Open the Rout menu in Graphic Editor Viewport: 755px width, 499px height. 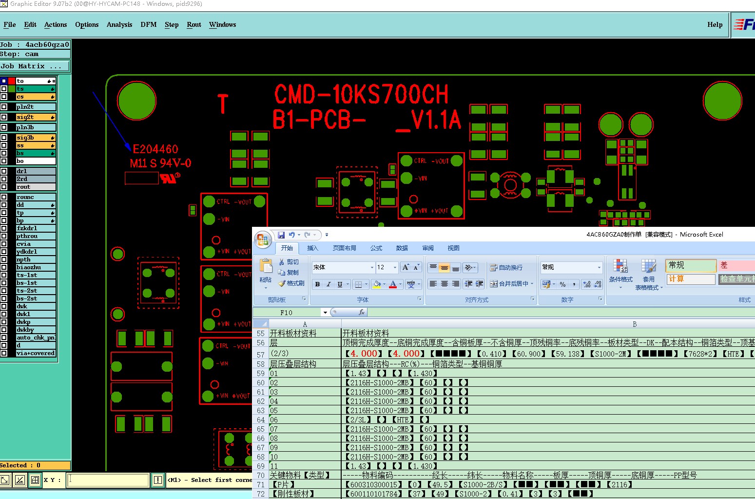(194, 24)
